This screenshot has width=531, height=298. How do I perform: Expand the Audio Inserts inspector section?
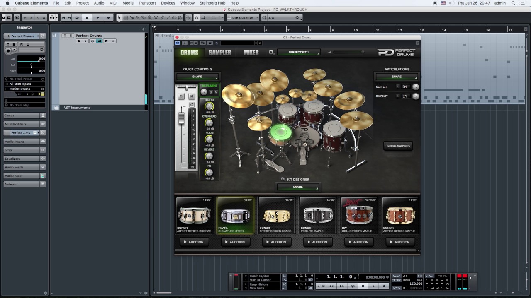tap(24, 142)
